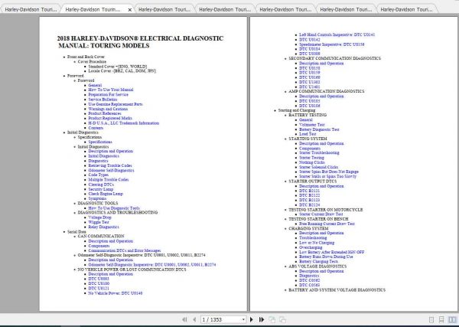Image resolution: width=459 pixels, height=327 pixels.
Task: Switch to fourth Harley-Davidson Touring tab
Action: pos(225,9)
